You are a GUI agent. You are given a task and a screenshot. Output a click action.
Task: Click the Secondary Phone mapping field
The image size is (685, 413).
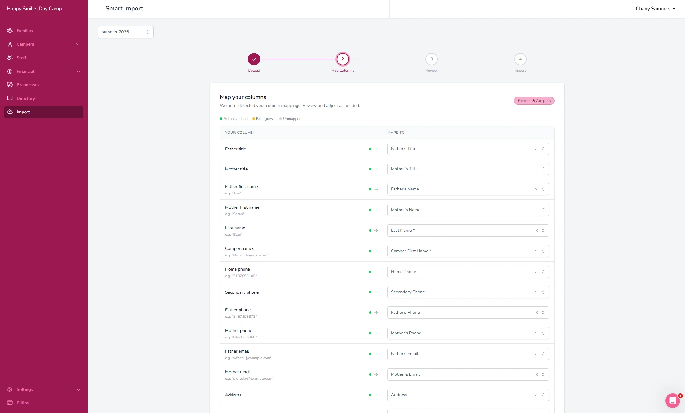pyautogui.click(x=468, y=292)
